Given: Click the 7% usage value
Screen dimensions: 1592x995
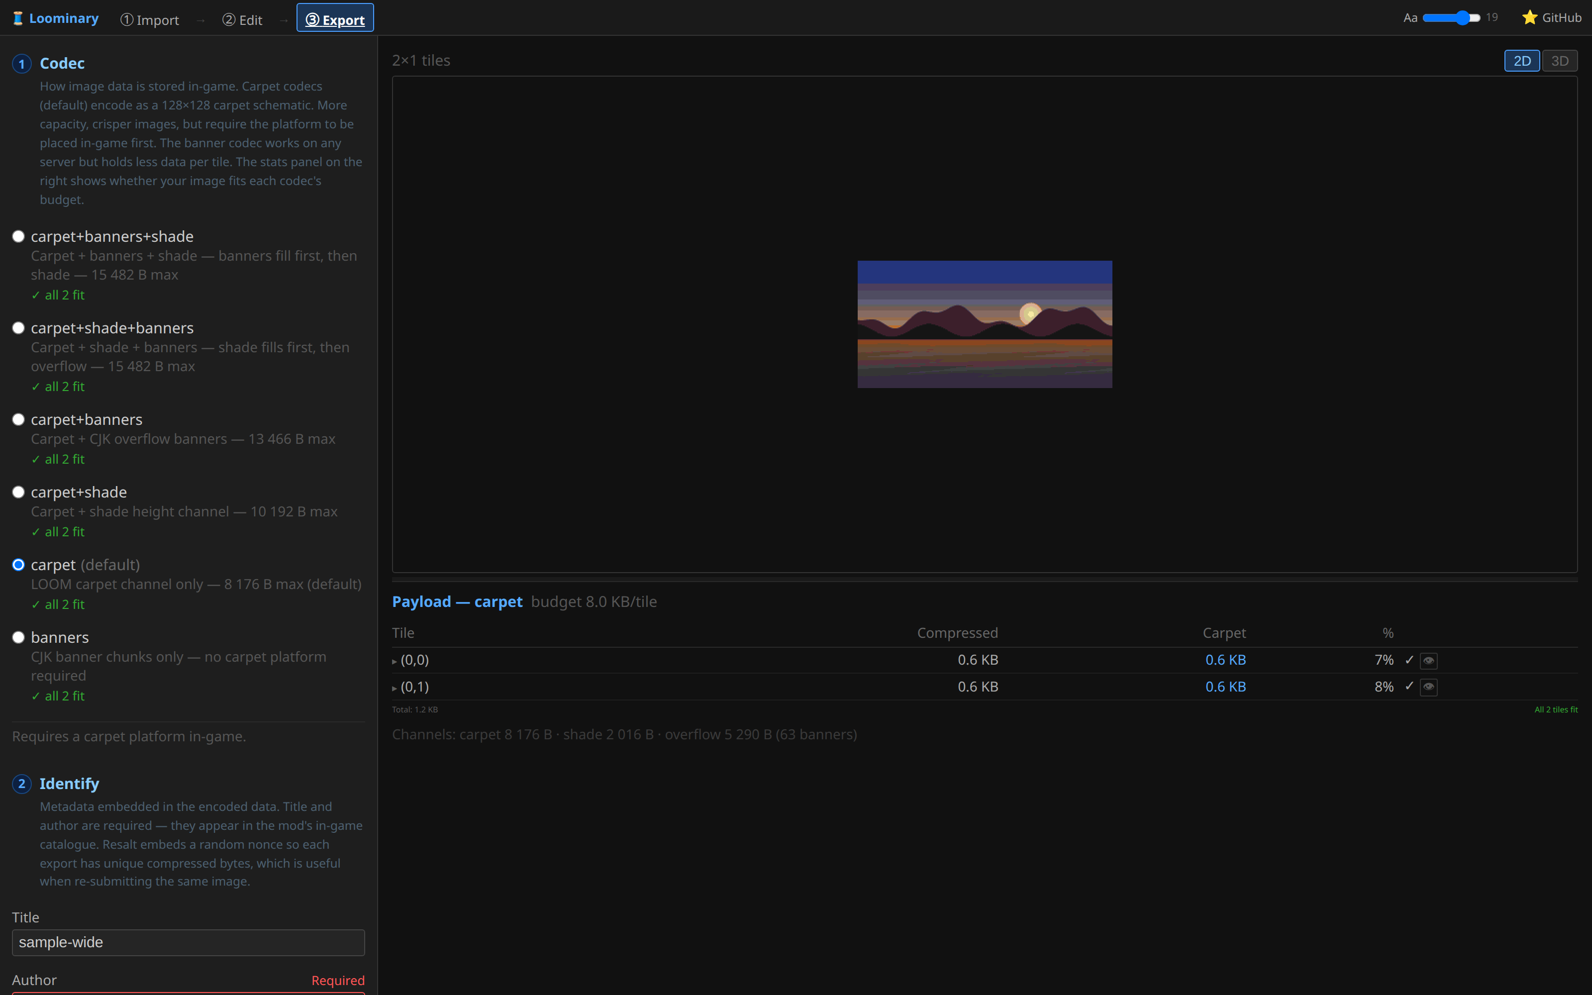Looking at the screenshot, I should point(1384,659).
